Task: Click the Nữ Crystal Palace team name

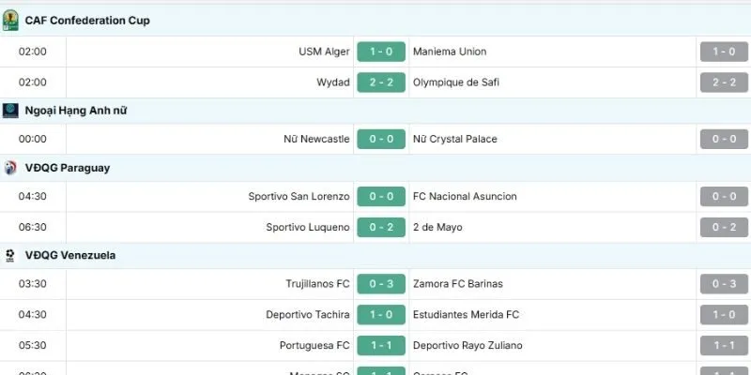Action: 455,139
